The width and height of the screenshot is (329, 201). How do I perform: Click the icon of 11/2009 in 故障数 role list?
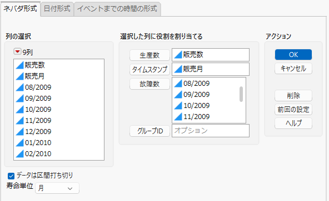[178, 117]
